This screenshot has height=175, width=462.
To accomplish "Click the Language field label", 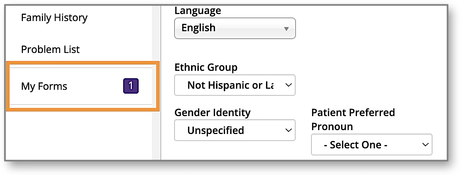I will tap(198, 11).
